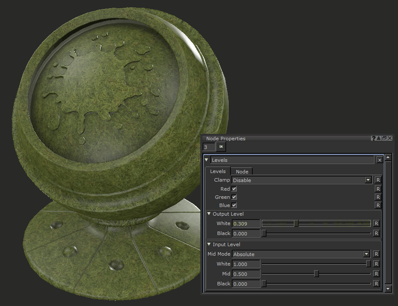Switch to the Node tab
398x306 pixels.
[242, 172]
